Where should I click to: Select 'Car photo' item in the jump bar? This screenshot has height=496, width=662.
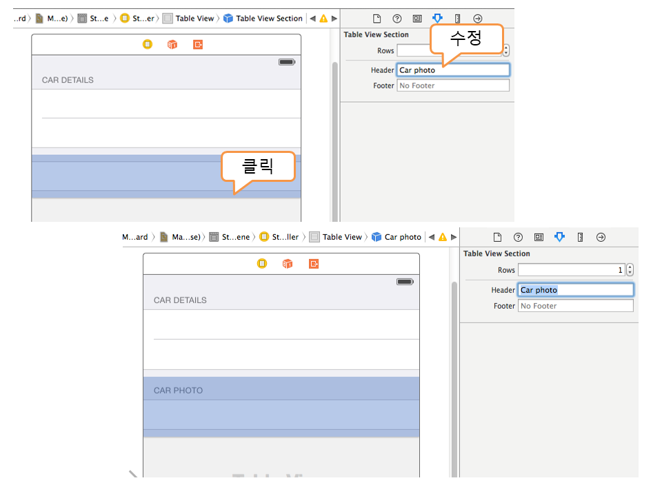(x=397, y=237)
